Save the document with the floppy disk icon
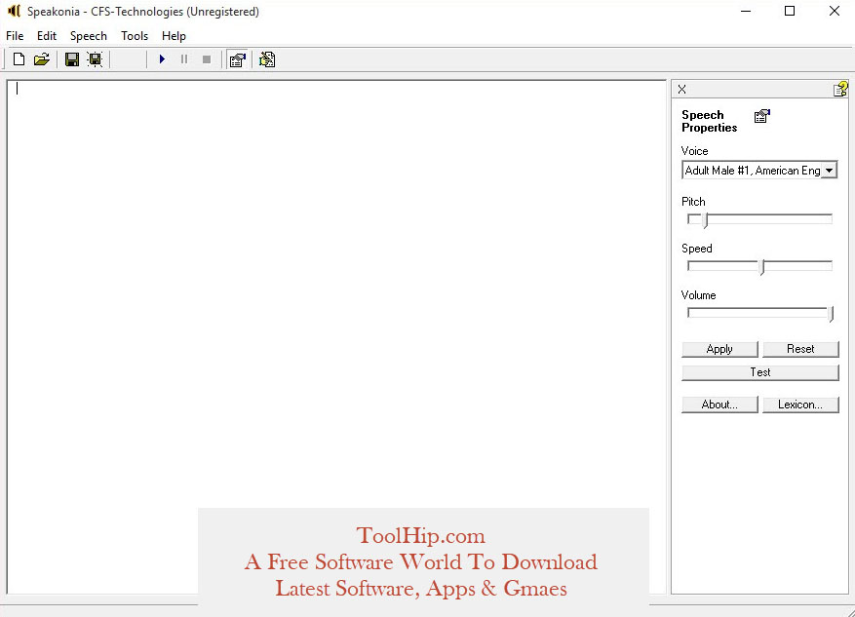 [x=71, y=58]
